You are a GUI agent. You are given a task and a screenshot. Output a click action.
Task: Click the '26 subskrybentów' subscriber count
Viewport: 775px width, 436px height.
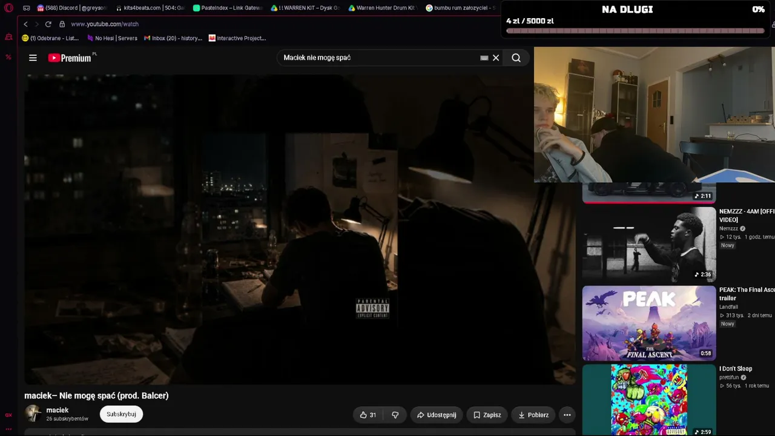click(x=67, y=418)
